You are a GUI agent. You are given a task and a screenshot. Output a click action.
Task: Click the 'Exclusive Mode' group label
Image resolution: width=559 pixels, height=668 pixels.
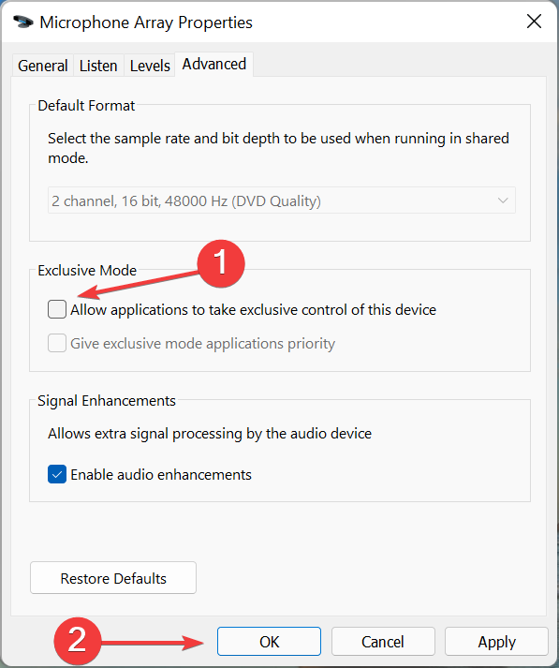point(87,271)
